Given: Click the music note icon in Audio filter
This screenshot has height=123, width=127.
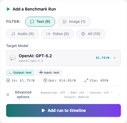Looking at the screenshot, I should click(x=13, y=34).
